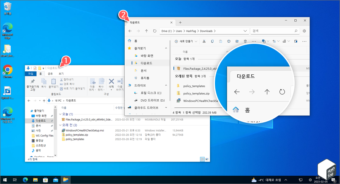
Task: Switch Explorer to large icons view
Action: [207, 159]
